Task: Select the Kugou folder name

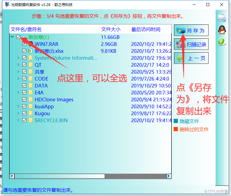Action: [x=42, y=113]
